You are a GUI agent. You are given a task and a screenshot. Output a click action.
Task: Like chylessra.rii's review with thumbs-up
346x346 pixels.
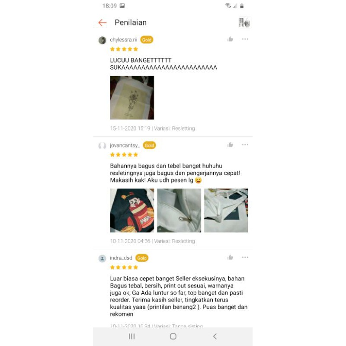click(230, 39)
